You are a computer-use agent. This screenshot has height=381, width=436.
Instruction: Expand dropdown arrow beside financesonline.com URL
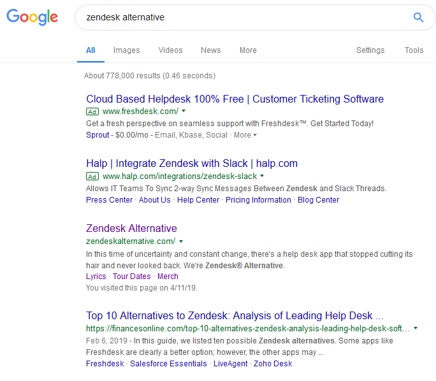point(416,329)
